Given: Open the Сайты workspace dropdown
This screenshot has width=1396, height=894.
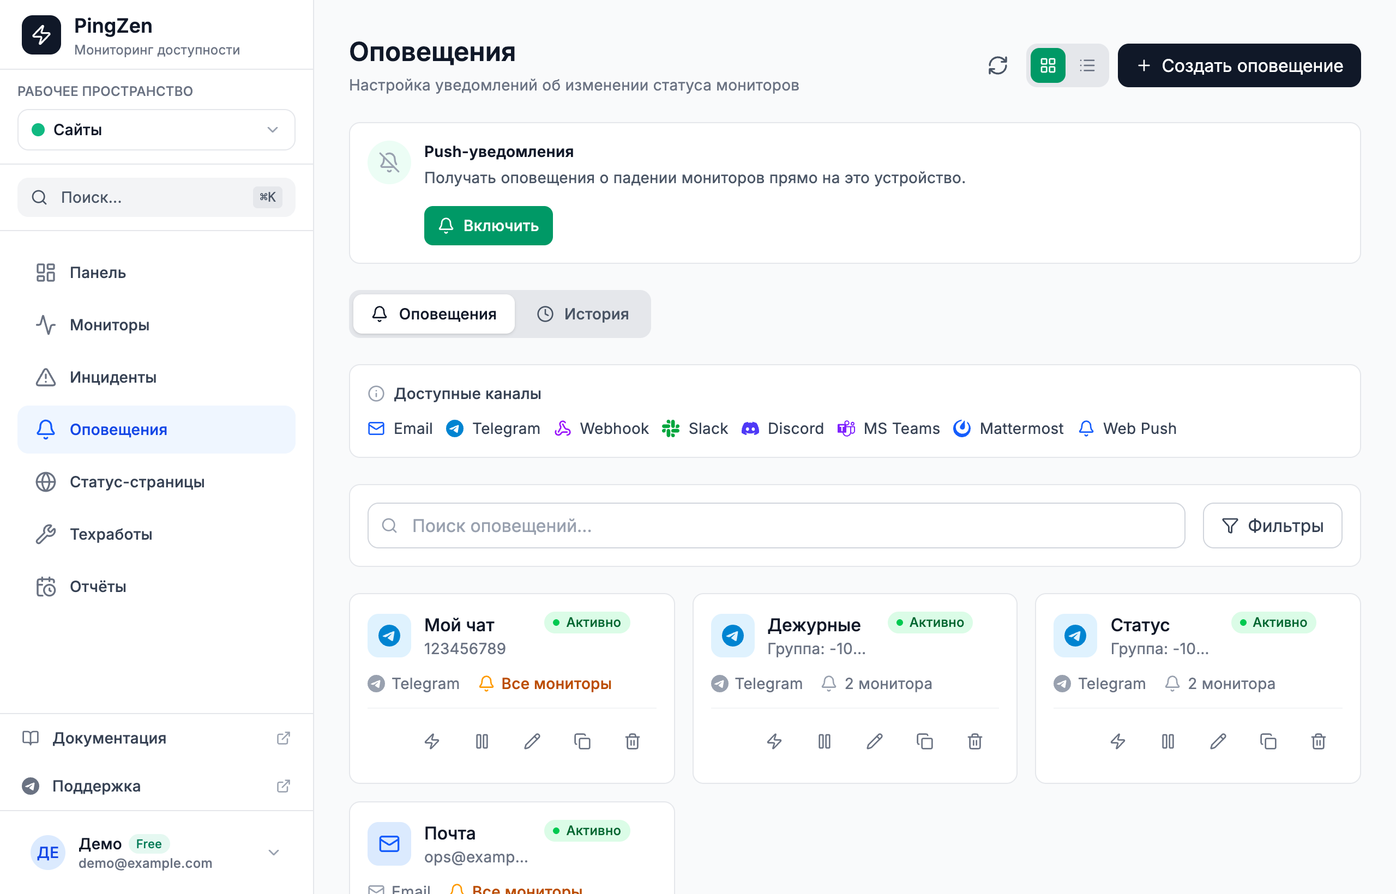Looking at the screenshot, I should 156,129.
